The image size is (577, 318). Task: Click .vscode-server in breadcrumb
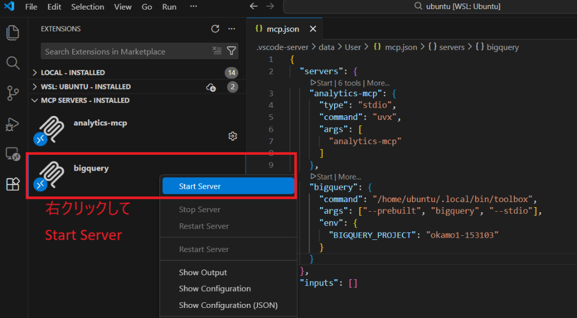pyautogui.click(x=282, y=47)
